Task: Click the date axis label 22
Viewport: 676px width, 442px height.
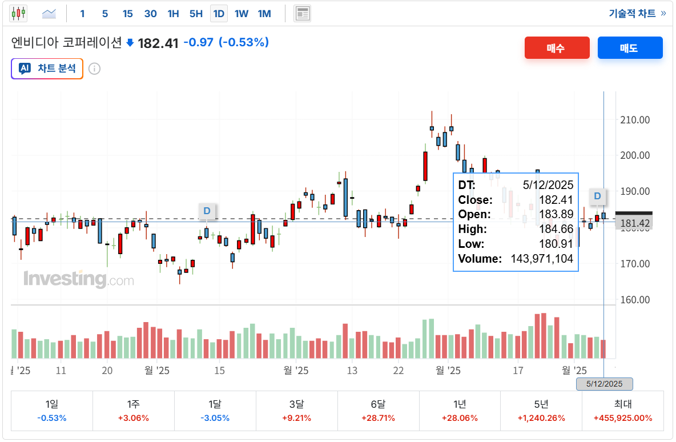Action: tap(399, 371)
